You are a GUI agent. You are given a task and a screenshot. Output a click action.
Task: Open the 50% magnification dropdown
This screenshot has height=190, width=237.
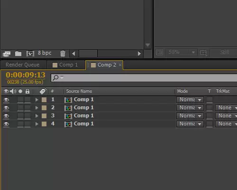tap(181, 52)
